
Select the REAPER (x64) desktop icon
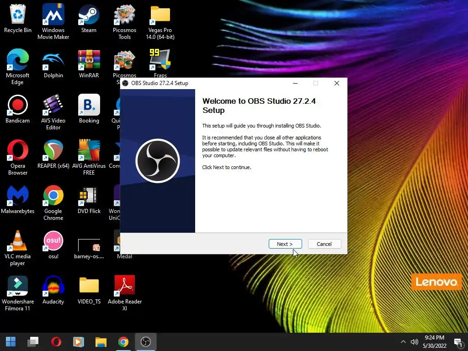click(x=53, y=154)
